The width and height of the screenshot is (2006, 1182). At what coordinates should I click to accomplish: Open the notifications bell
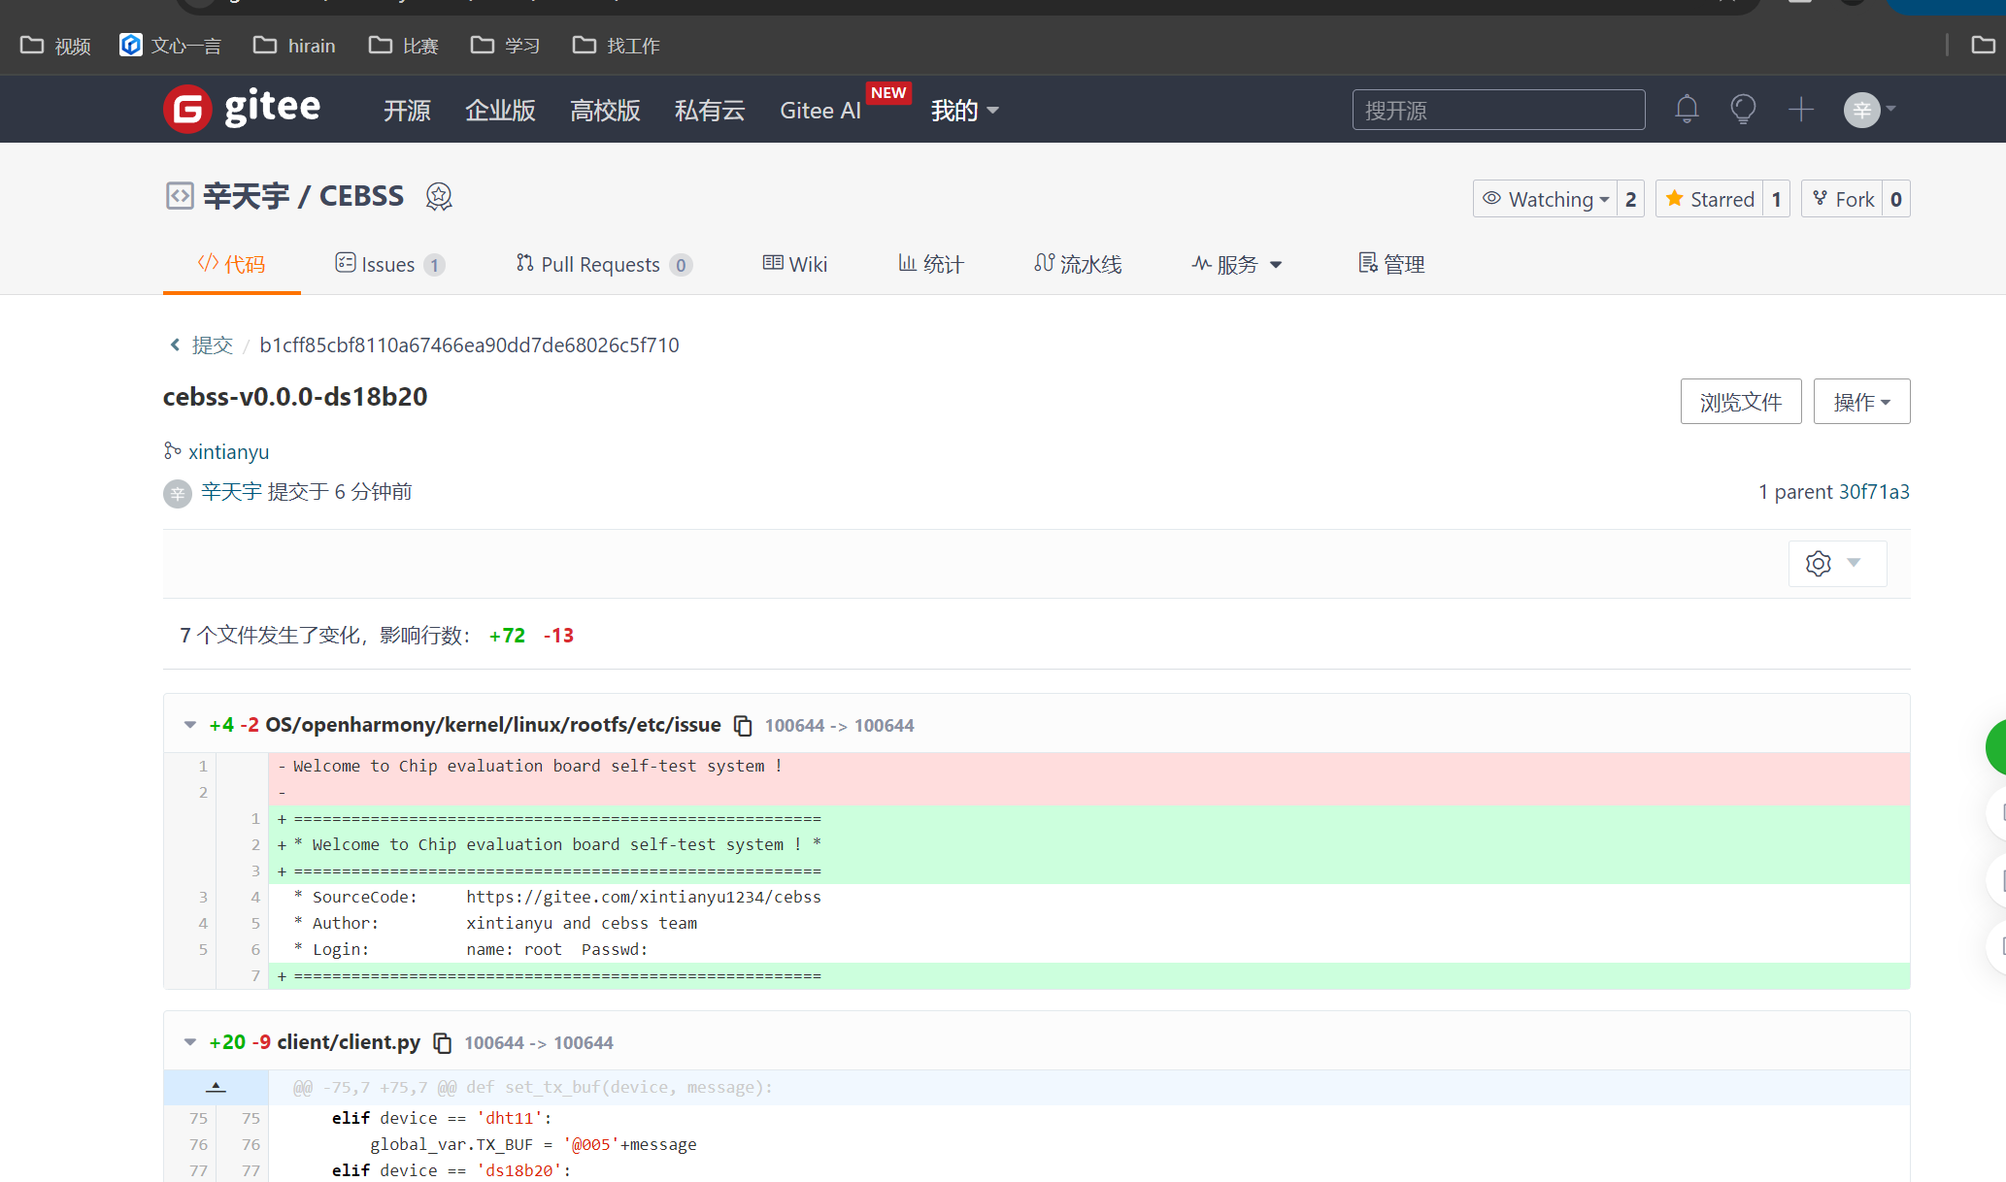[x=1687, y=109]
